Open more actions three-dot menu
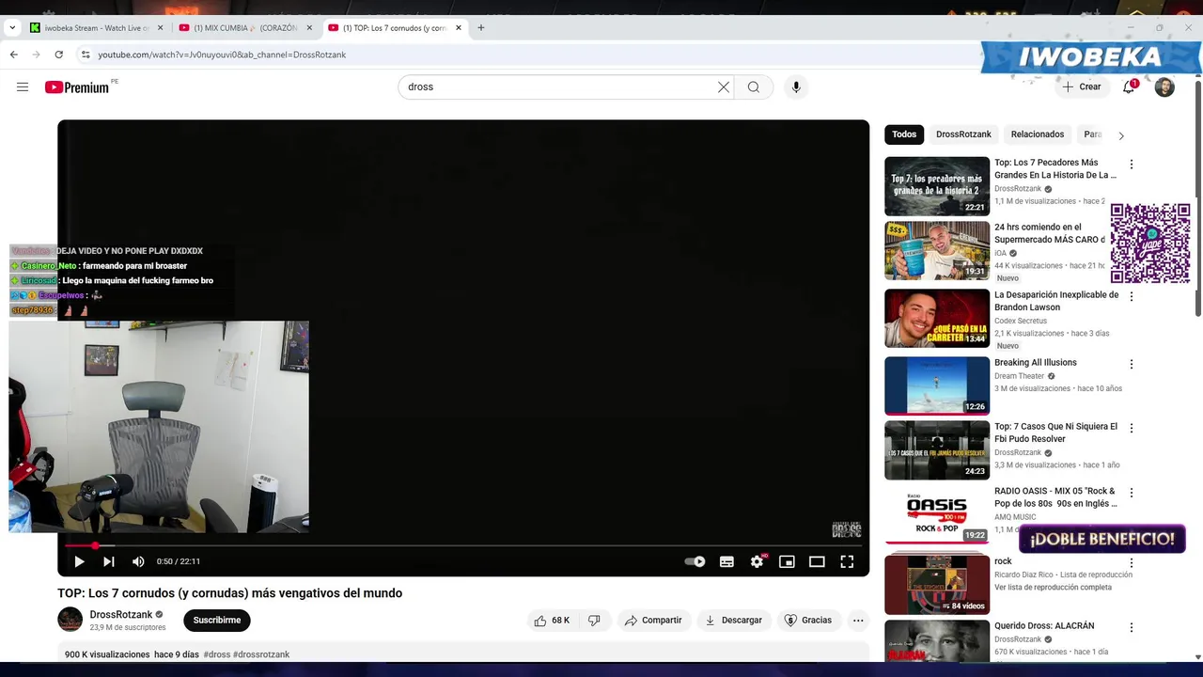Image resolution: width=1203 pixels, height=677 pixels. [x=858, y=621]
